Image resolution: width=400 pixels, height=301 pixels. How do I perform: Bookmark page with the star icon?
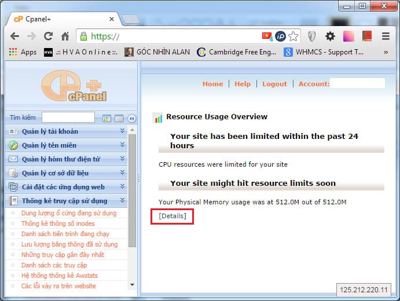click(293, 36)
